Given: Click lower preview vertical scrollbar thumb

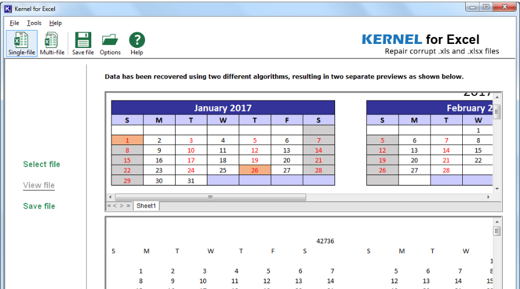Looking at the screenshot, I should click(497, 231).
